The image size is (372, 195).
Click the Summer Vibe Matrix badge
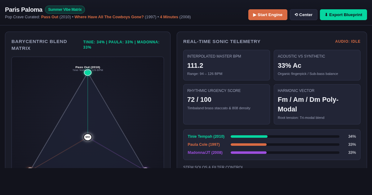tap(65, 10)
